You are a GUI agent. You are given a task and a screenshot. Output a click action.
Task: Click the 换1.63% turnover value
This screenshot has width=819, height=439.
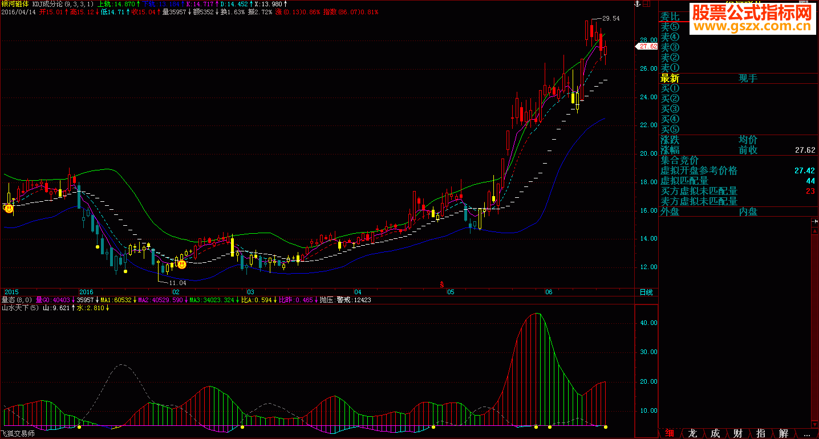[x=233, y=11]
